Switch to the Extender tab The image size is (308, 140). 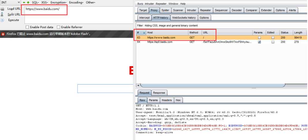point(266,10)
